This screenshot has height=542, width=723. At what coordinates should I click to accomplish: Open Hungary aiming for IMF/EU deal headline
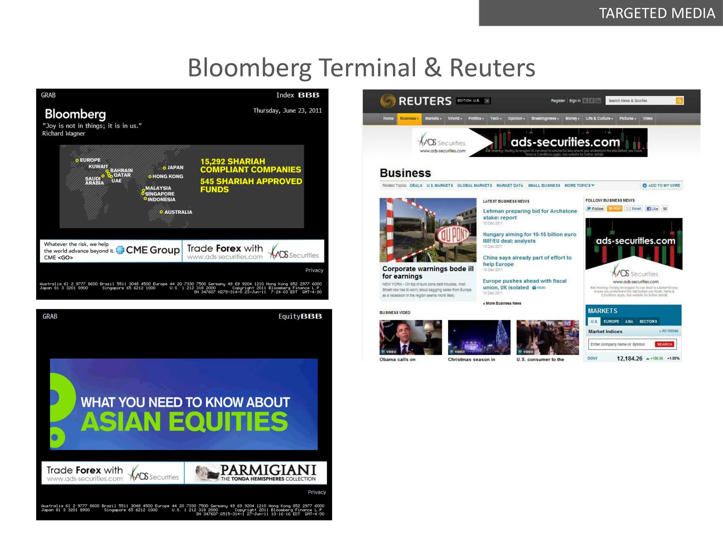click(x=530, y=238)
